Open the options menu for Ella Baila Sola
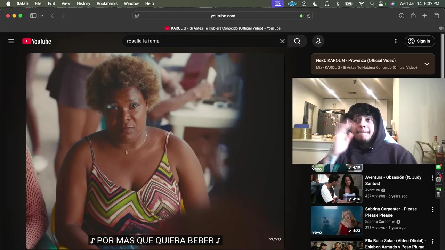This screenshot has height=250, width=445. 432,241
